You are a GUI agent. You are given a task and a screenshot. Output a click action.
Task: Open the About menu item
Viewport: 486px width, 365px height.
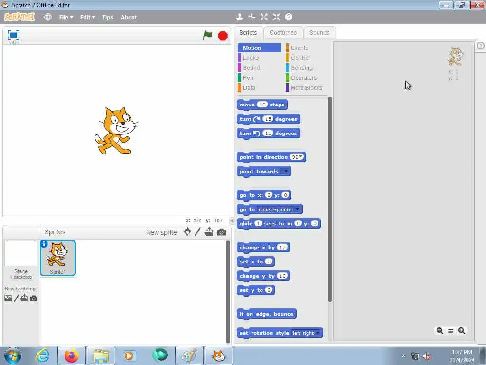(129, 18)
